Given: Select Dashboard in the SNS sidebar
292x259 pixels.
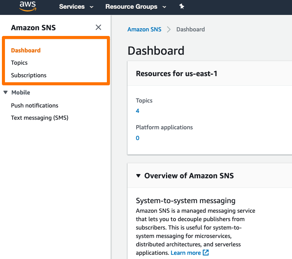Looking at the screenshot, I should (x=26, y=50).
